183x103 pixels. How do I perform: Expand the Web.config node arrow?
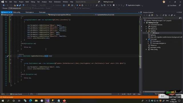(146, 49)
